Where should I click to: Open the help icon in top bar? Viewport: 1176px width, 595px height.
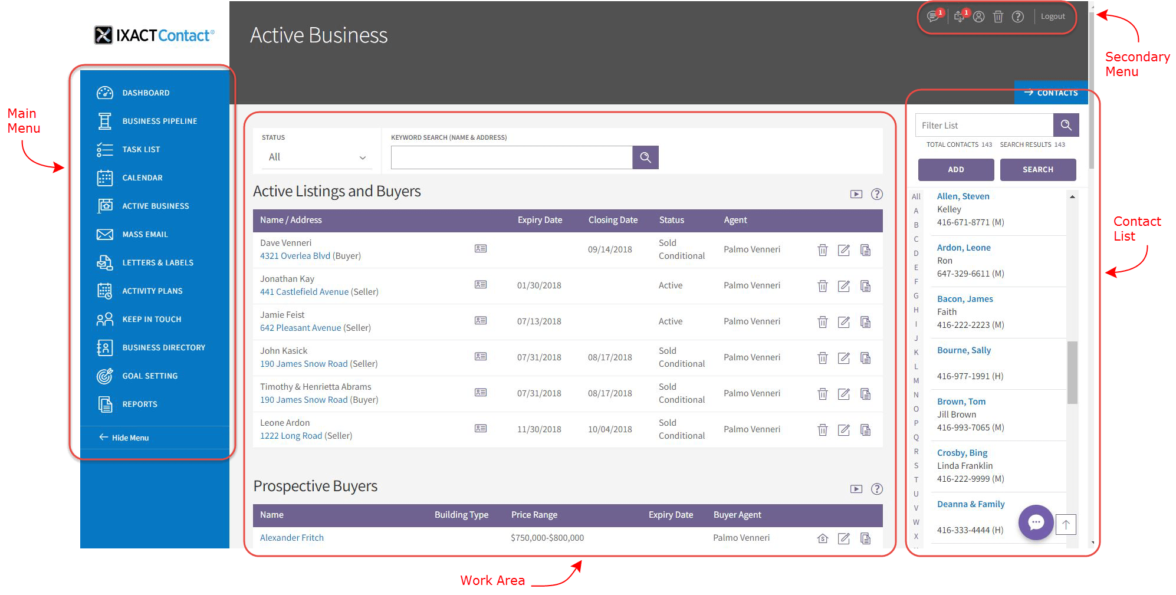tap(1018, 17)
